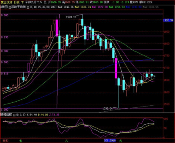Open the 移动平均线 indicator label

(x=18, y=7)
